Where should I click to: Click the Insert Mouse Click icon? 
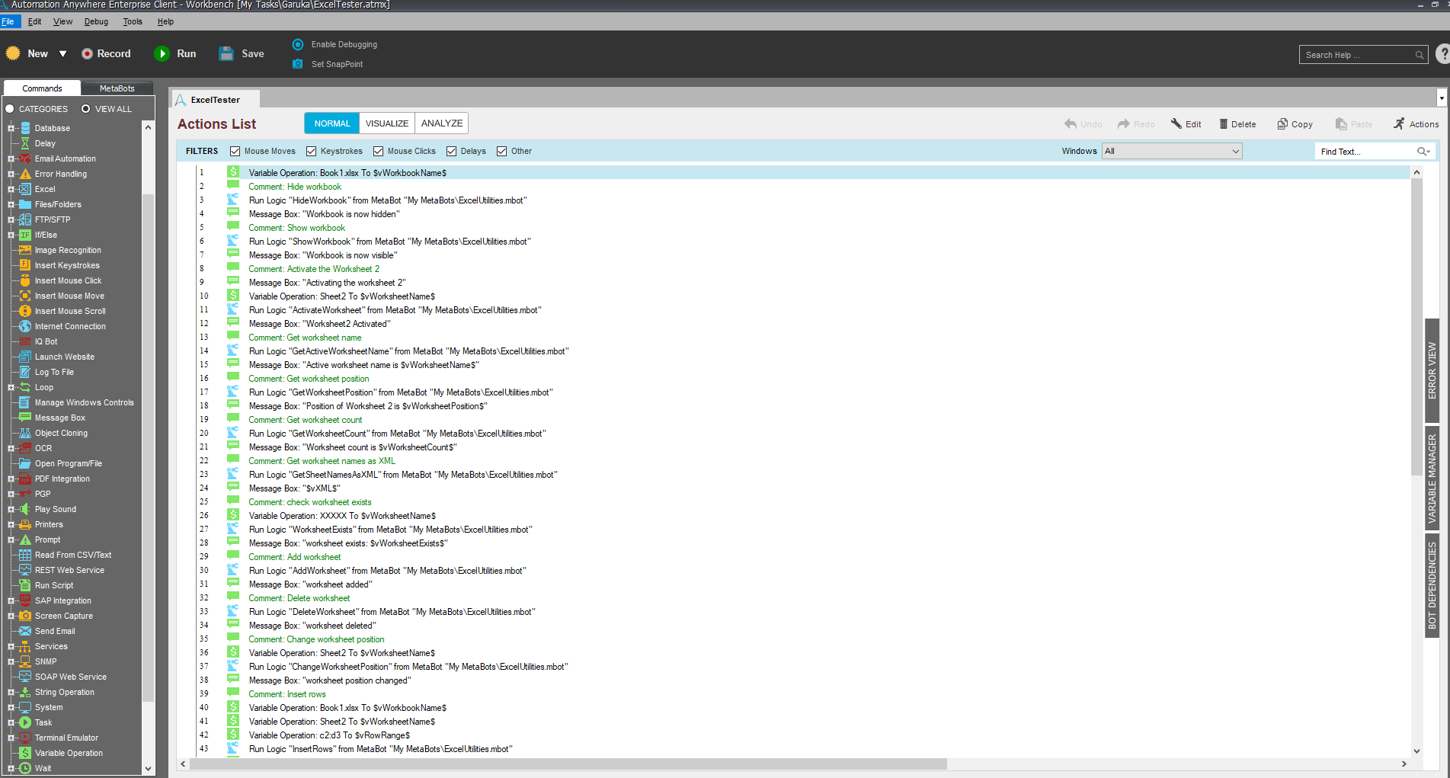click(25, 280)
